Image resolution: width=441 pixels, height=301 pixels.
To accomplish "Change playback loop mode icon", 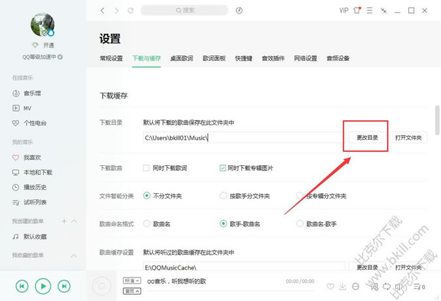I will coord(386,287).
